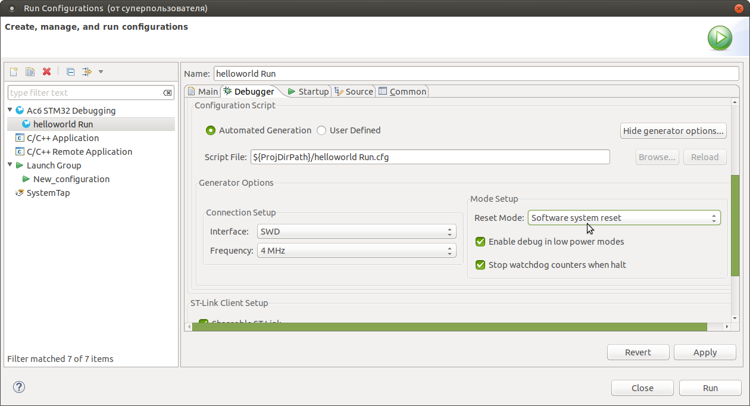
Task: Click the New launch configuration icon
Action: 14,72
